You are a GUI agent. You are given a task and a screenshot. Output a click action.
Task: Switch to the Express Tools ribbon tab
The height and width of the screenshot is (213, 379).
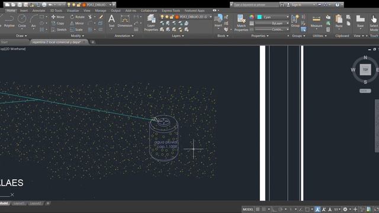click(x=171, y=11)
